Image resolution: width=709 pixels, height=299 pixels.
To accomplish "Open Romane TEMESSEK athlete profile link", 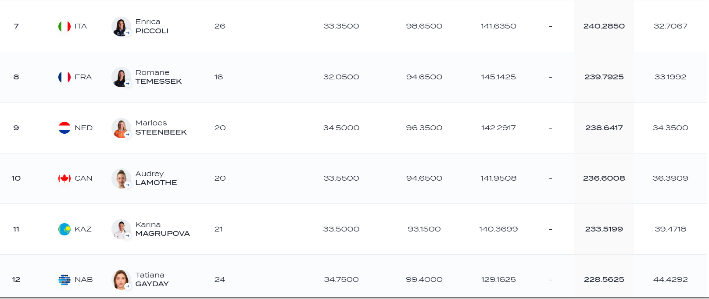I will pyautogui.click(x=158, y=77).
